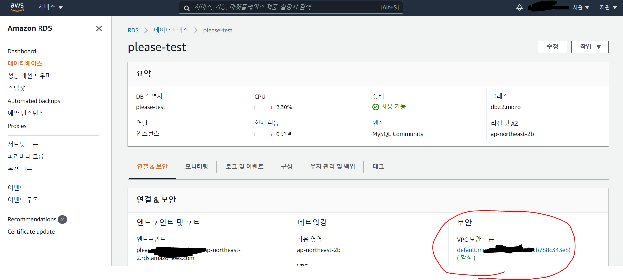Open 스냅샷 in the sidebar
623x280 pixels.
[x=16, y=88]
